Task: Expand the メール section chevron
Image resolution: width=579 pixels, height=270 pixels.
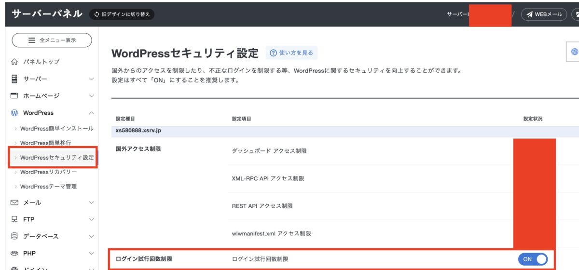Action: [x=91, y=202]
